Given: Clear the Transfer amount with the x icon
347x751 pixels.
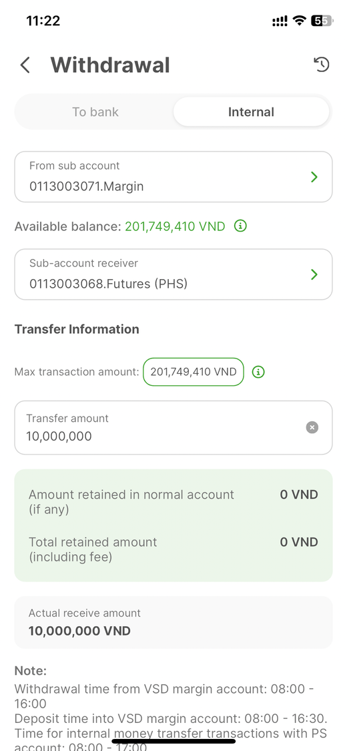Looking at the screenshot, I should (x=312, y=427).
